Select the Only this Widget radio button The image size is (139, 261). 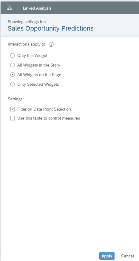pyautogui.click(x=13, y=55)
